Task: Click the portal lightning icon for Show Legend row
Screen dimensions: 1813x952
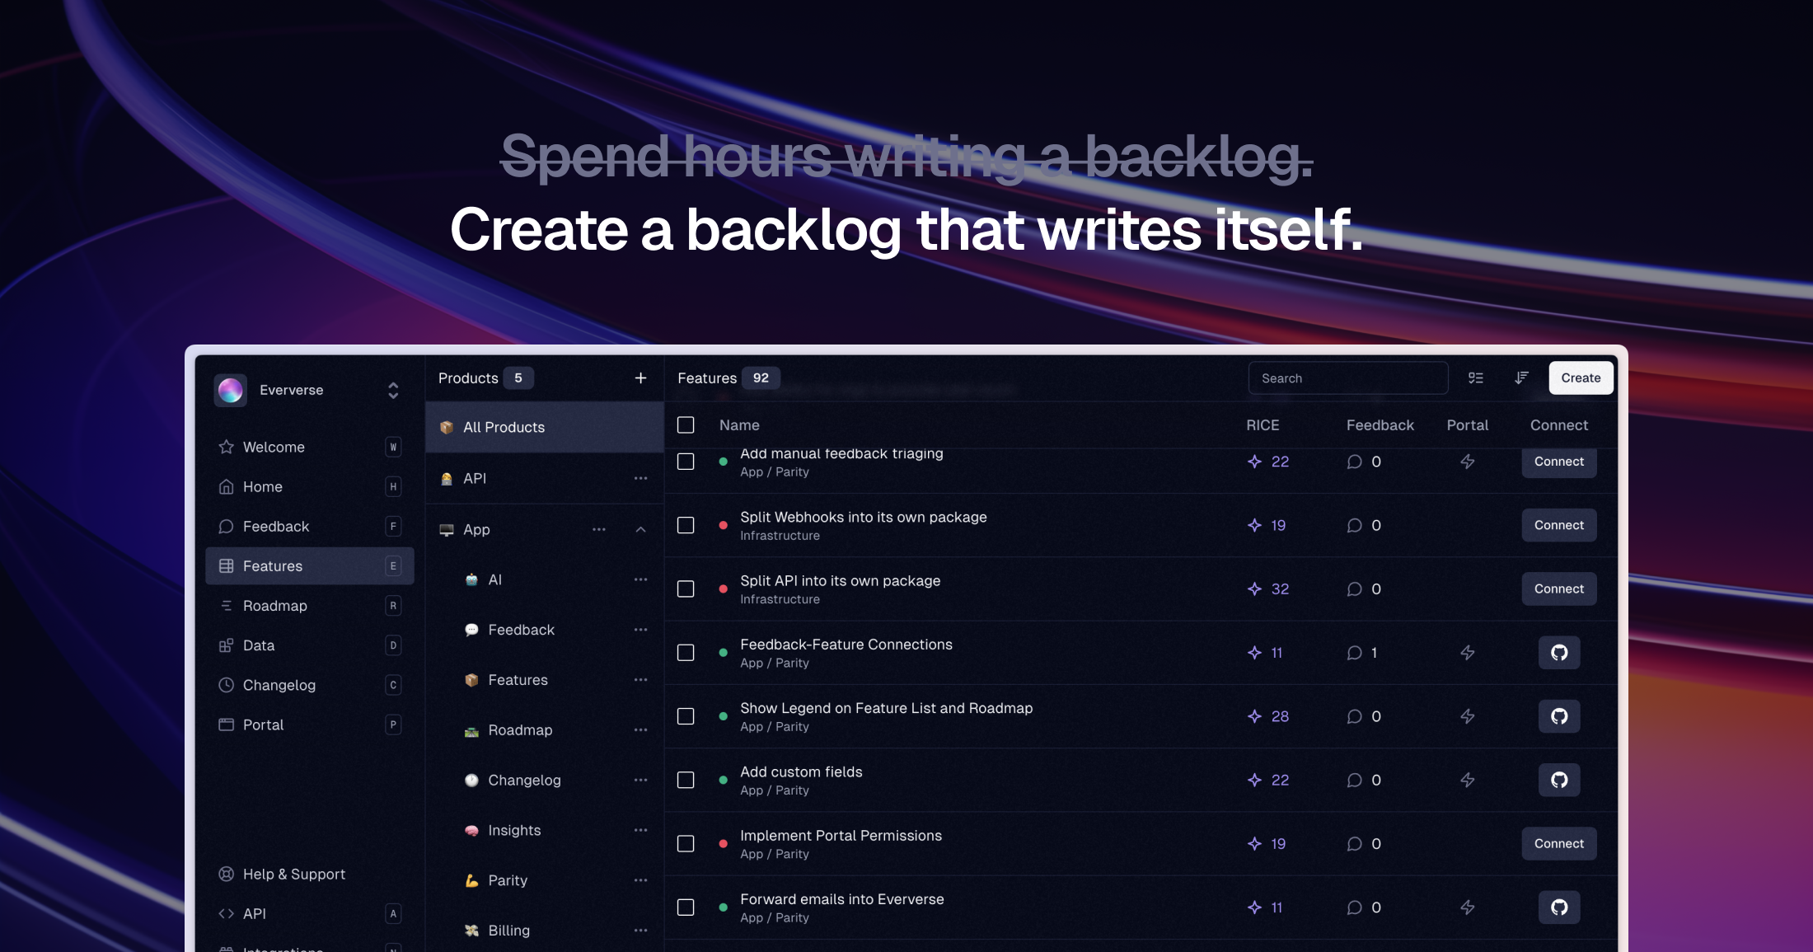Action: click(1467, 716)
